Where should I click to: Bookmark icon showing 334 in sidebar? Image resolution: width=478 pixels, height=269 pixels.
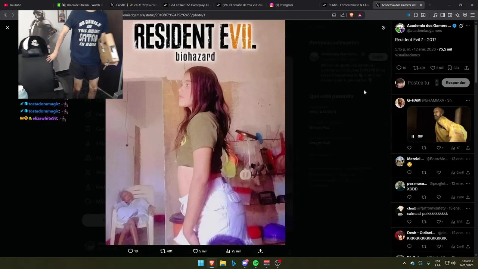pyautogui.click(x=450, y=68)
